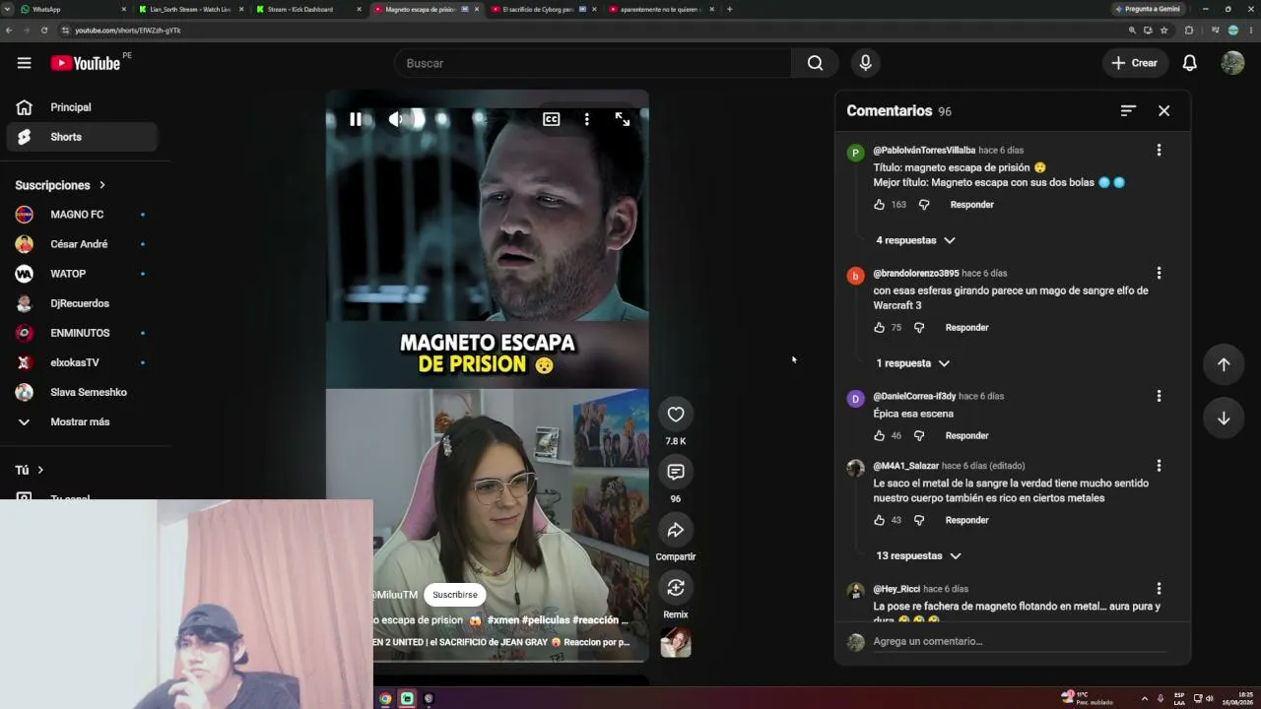This screenshot has height=709, width=1261.
Task: Expand the Tú section
Action: pos(30,470)
